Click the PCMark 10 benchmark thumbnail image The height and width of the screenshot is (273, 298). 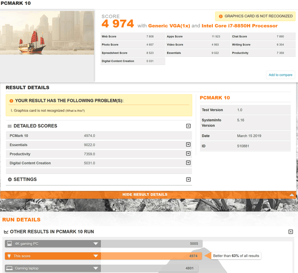(x=47, y=33)
